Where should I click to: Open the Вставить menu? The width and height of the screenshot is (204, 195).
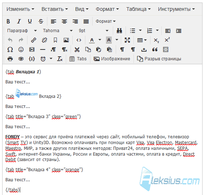point(55,9)
